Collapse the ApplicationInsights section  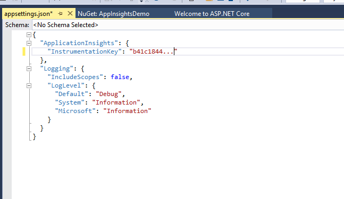[x=29, y=43]
